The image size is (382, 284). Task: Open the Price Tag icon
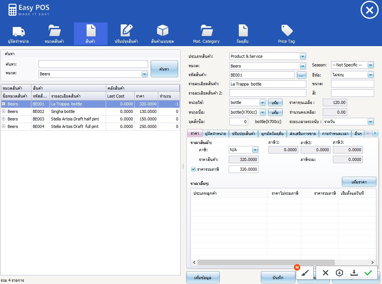[286, 34]
